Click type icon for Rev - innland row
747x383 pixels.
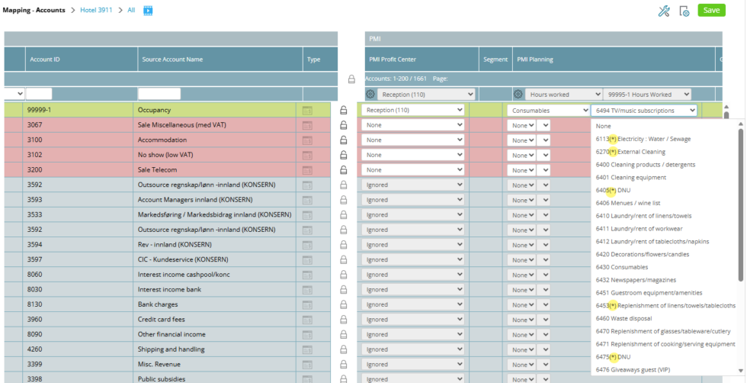pos(307,245)
